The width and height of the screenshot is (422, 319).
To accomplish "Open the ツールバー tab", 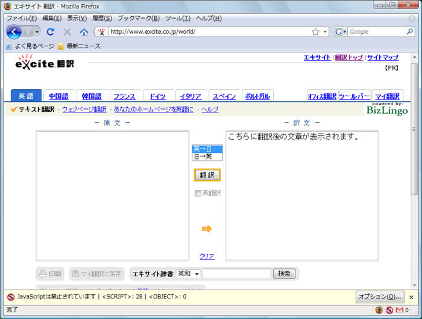I will 354,96.
